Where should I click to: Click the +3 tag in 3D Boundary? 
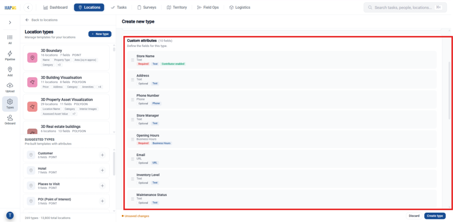[59, 65]
